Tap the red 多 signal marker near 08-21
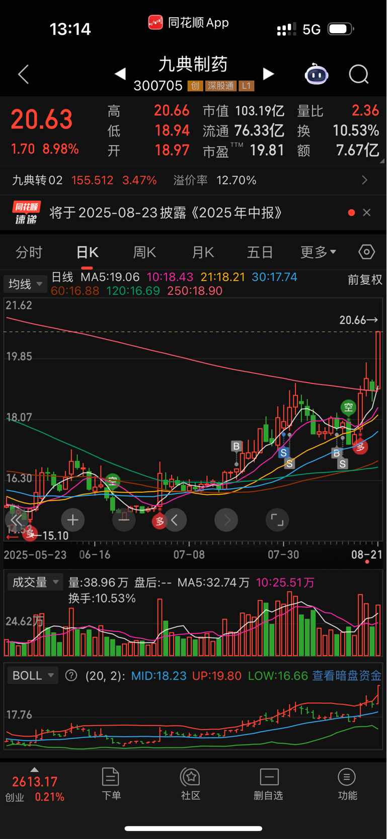 360,446
